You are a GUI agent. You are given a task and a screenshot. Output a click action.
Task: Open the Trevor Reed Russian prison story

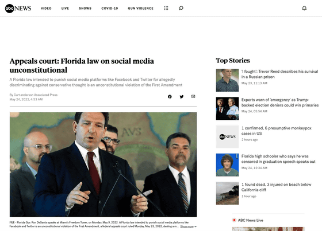click(x=279, y=74)
